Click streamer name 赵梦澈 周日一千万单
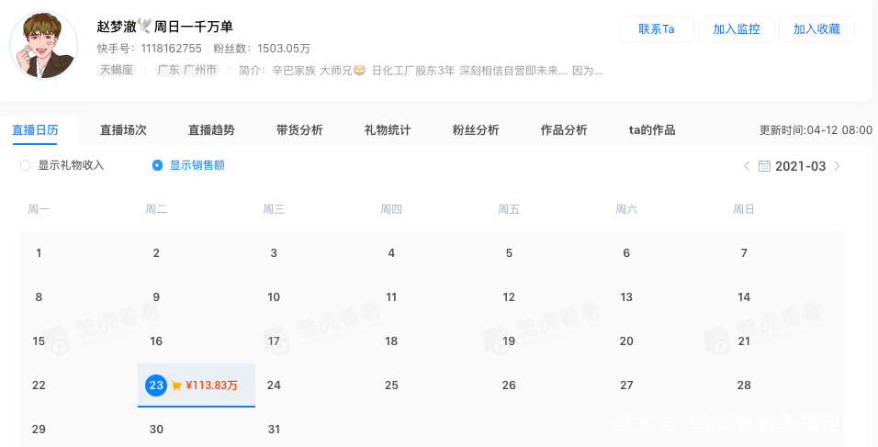 (x=164, y=27)
